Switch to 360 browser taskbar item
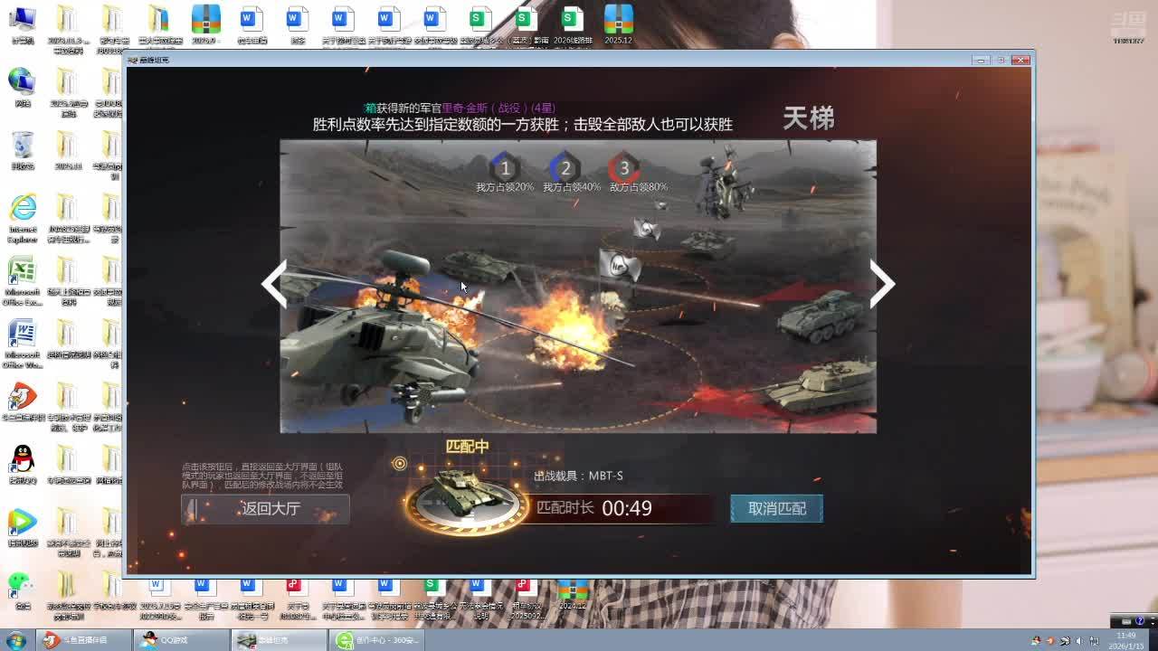The width and height of the screenshot is (1158, 651). click(376, 640)
